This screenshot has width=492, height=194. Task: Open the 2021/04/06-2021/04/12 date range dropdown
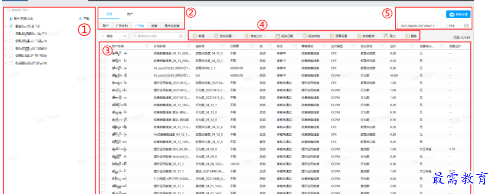tap(419, 26)
